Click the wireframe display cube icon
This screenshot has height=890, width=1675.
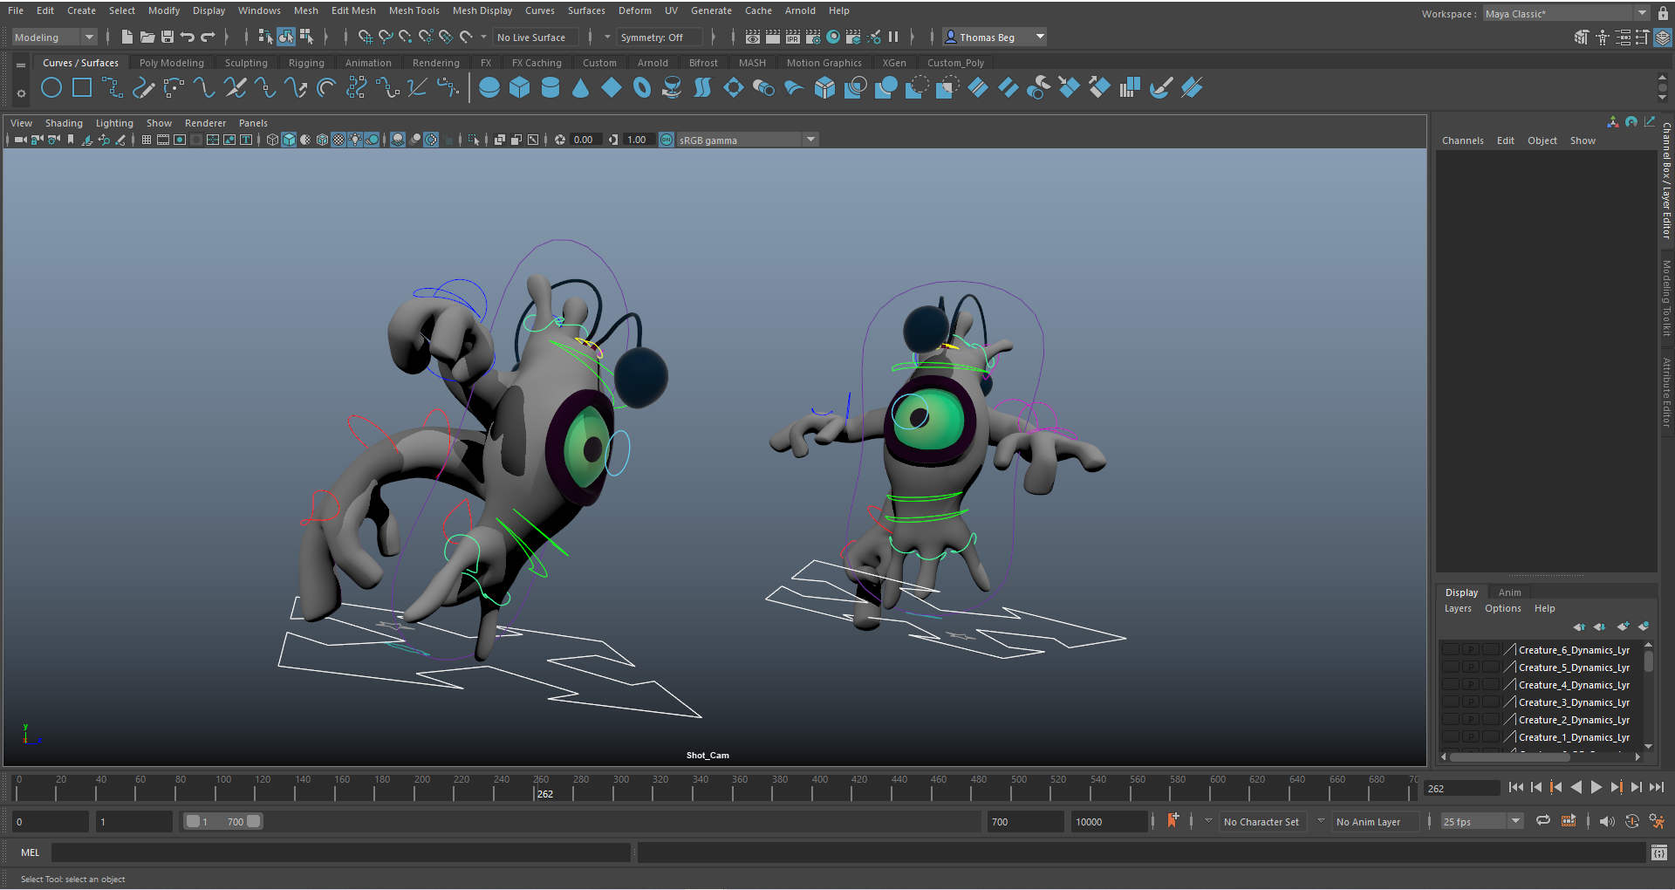click(272, 140)
